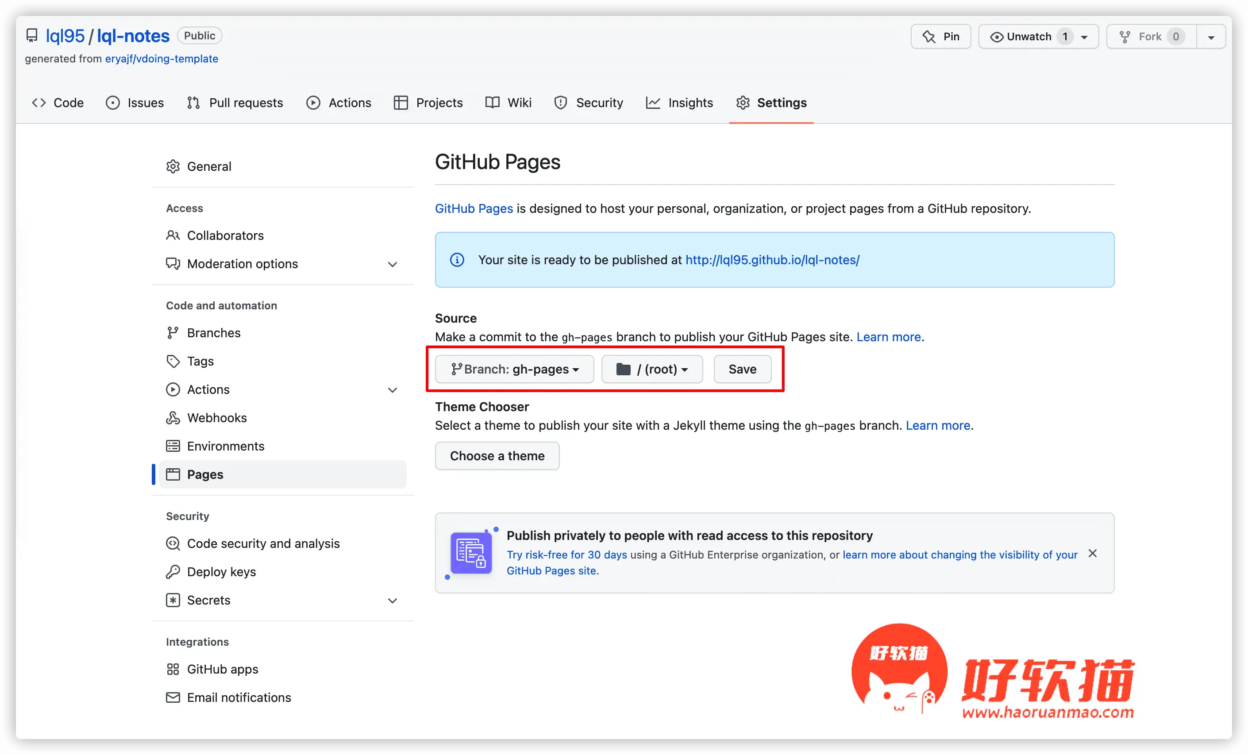Open the lql95 owner link

(x=65, y=35)
